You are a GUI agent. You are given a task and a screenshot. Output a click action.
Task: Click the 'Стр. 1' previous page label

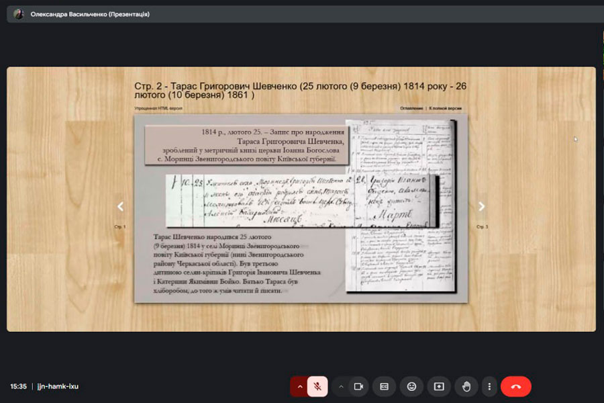tap(120, 227)
